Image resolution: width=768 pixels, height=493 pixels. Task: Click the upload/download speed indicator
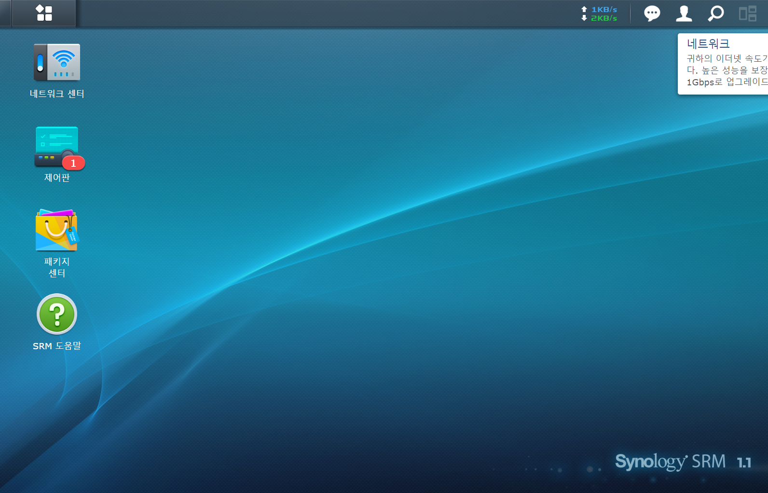pyautogui.click(x=599, y=14)
